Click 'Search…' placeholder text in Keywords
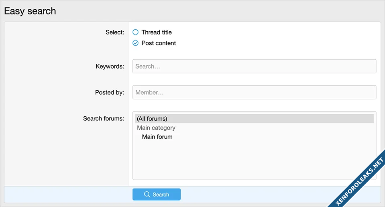The width and height of the screenshot is (385, 207). (x=148, y=67)
